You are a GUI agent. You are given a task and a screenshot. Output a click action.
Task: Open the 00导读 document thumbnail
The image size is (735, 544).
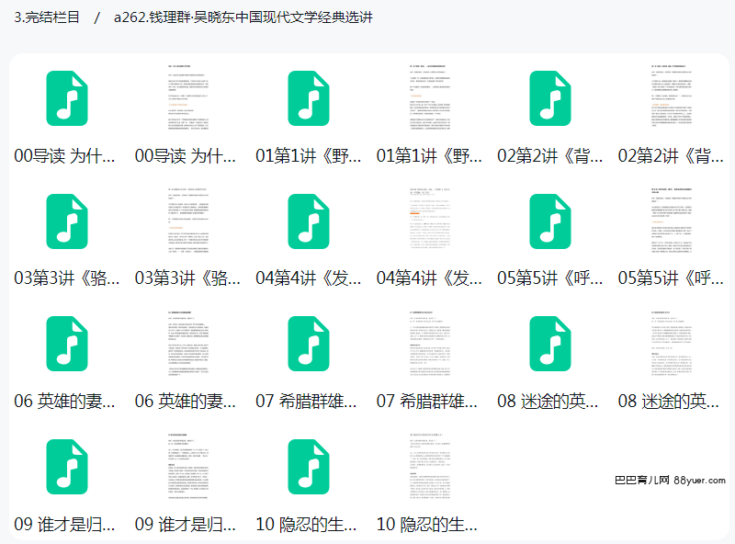point(187,98)
